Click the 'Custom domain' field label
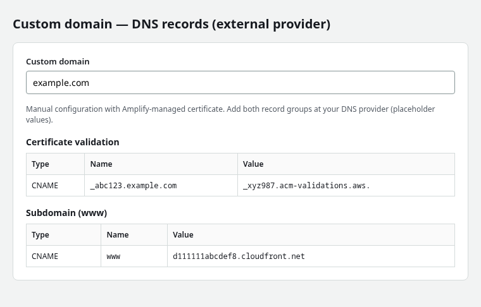 (x=58, y=61)
